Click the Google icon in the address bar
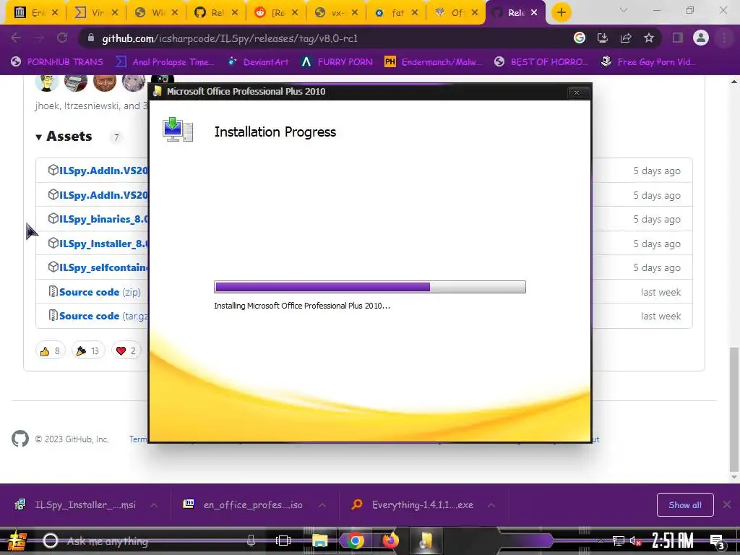740x555 pixels. click(x=579, y=38)
